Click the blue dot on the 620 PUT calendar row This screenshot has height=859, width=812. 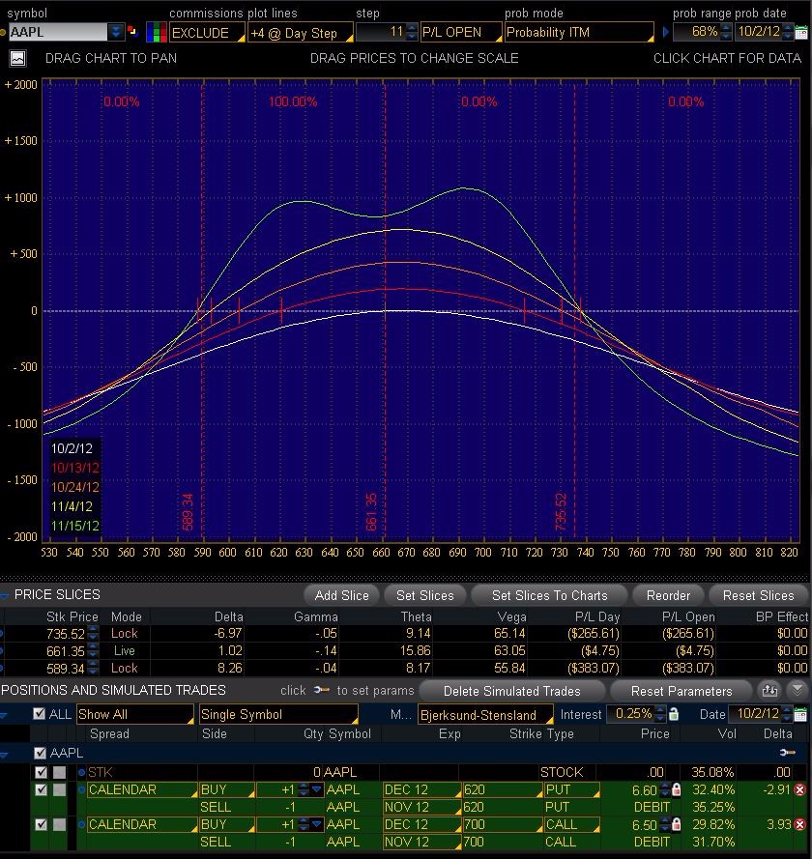click(x=81, y=789)
